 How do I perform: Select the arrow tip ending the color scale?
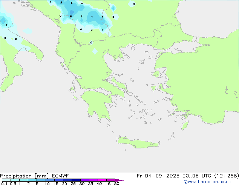(119, 180)
